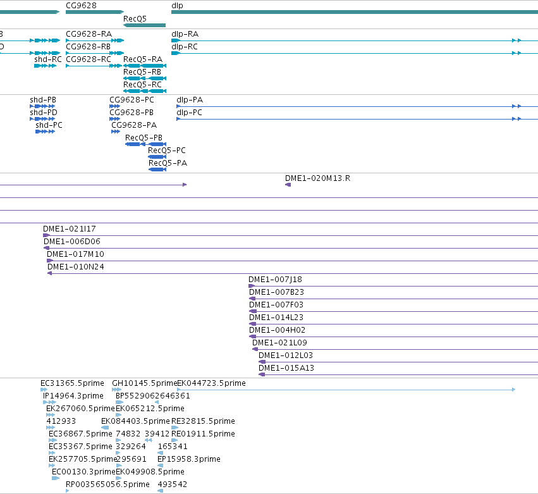Click the RecQ5-RB transcript label

tap(142, 72)
